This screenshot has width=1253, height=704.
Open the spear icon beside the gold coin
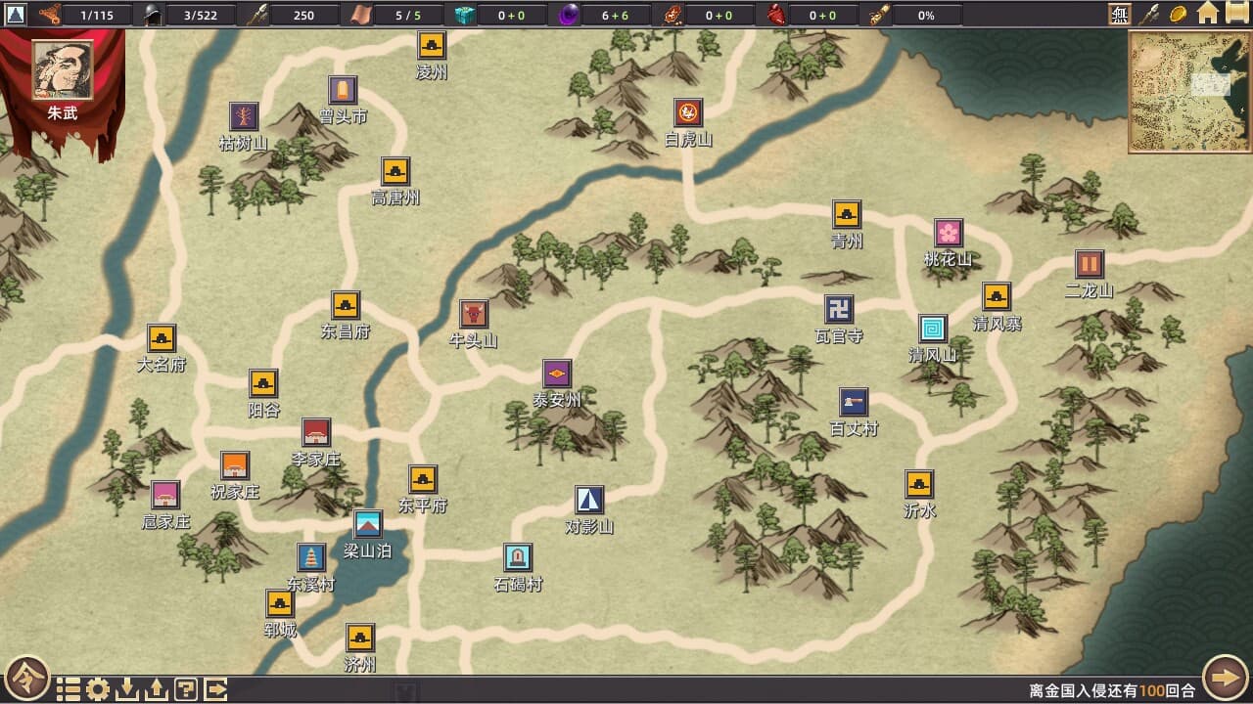1148,15
